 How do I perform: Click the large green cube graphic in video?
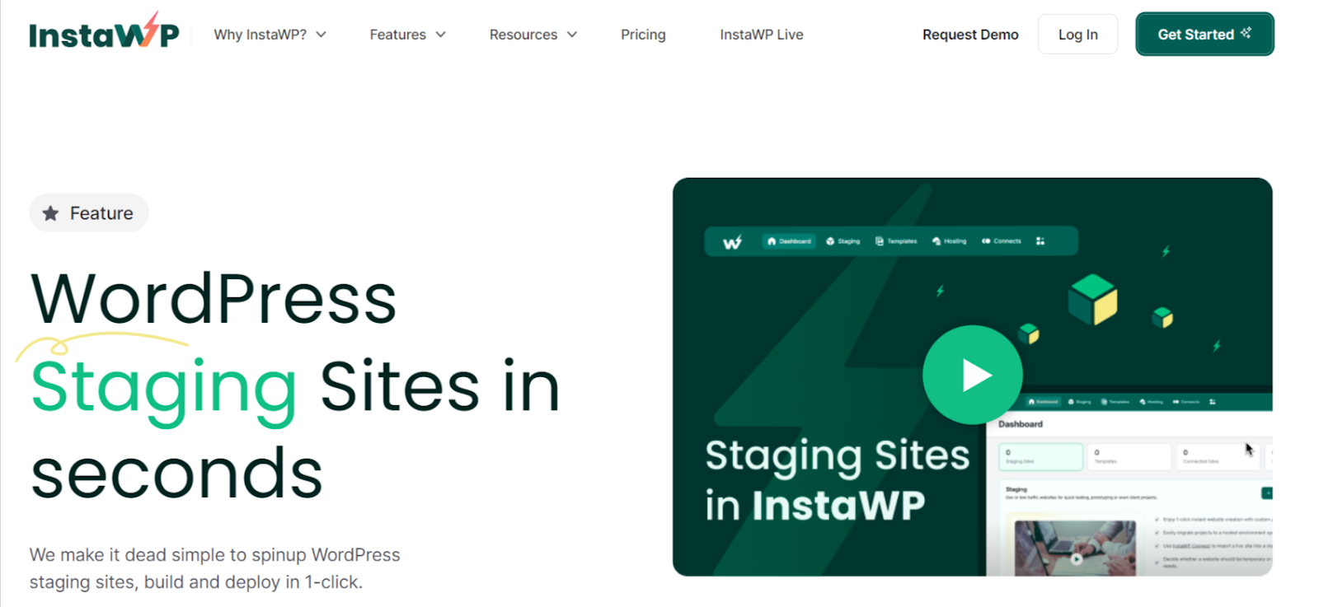1093,300
